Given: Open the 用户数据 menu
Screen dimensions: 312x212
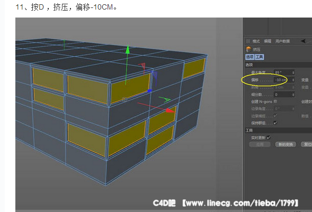Looking at the screenshot, I should pos(282,41).
